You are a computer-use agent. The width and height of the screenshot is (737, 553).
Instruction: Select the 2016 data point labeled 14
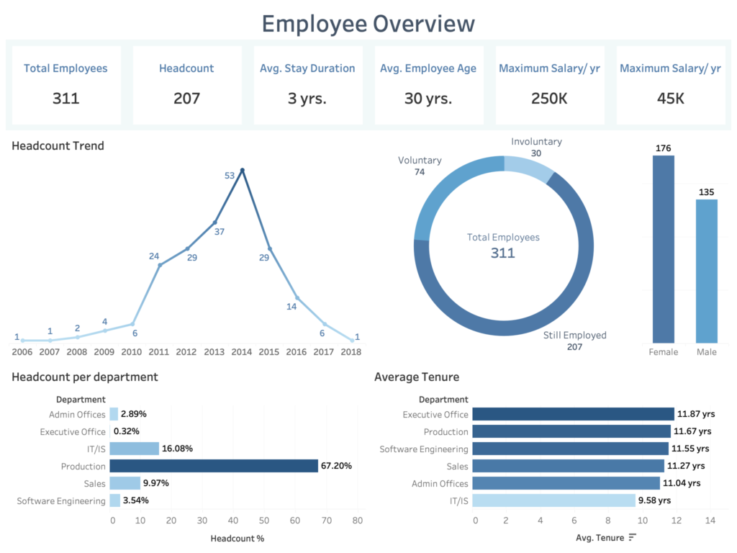[297, 298]
